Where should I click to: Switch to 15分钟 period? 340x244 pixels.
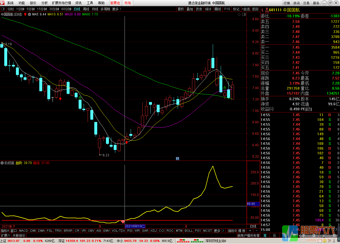(x=42, y=9)
